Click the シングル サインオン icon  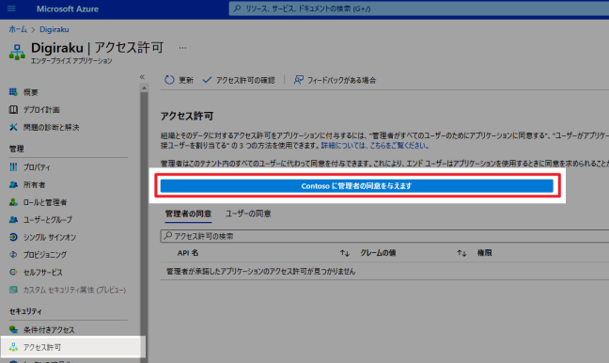[x=13, y=237]
